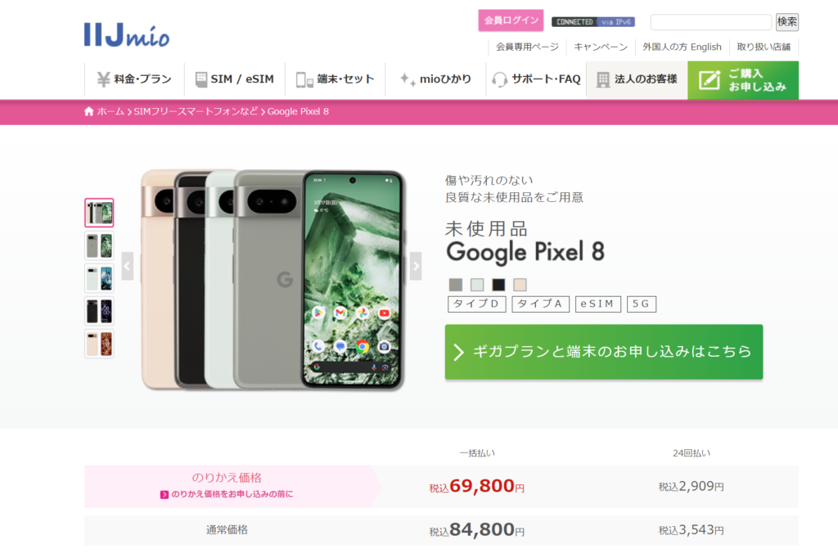Select the black phone thumbnail image
This screenshot has height=558, width=838.
click(x=99, y=311)
